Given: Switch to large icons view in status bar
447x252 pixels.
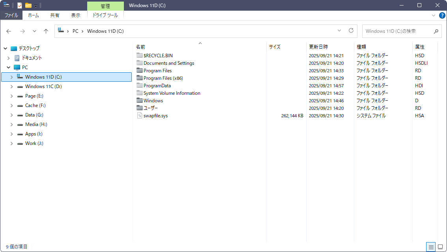Looking at the screenshot, I should pos(440,247).
